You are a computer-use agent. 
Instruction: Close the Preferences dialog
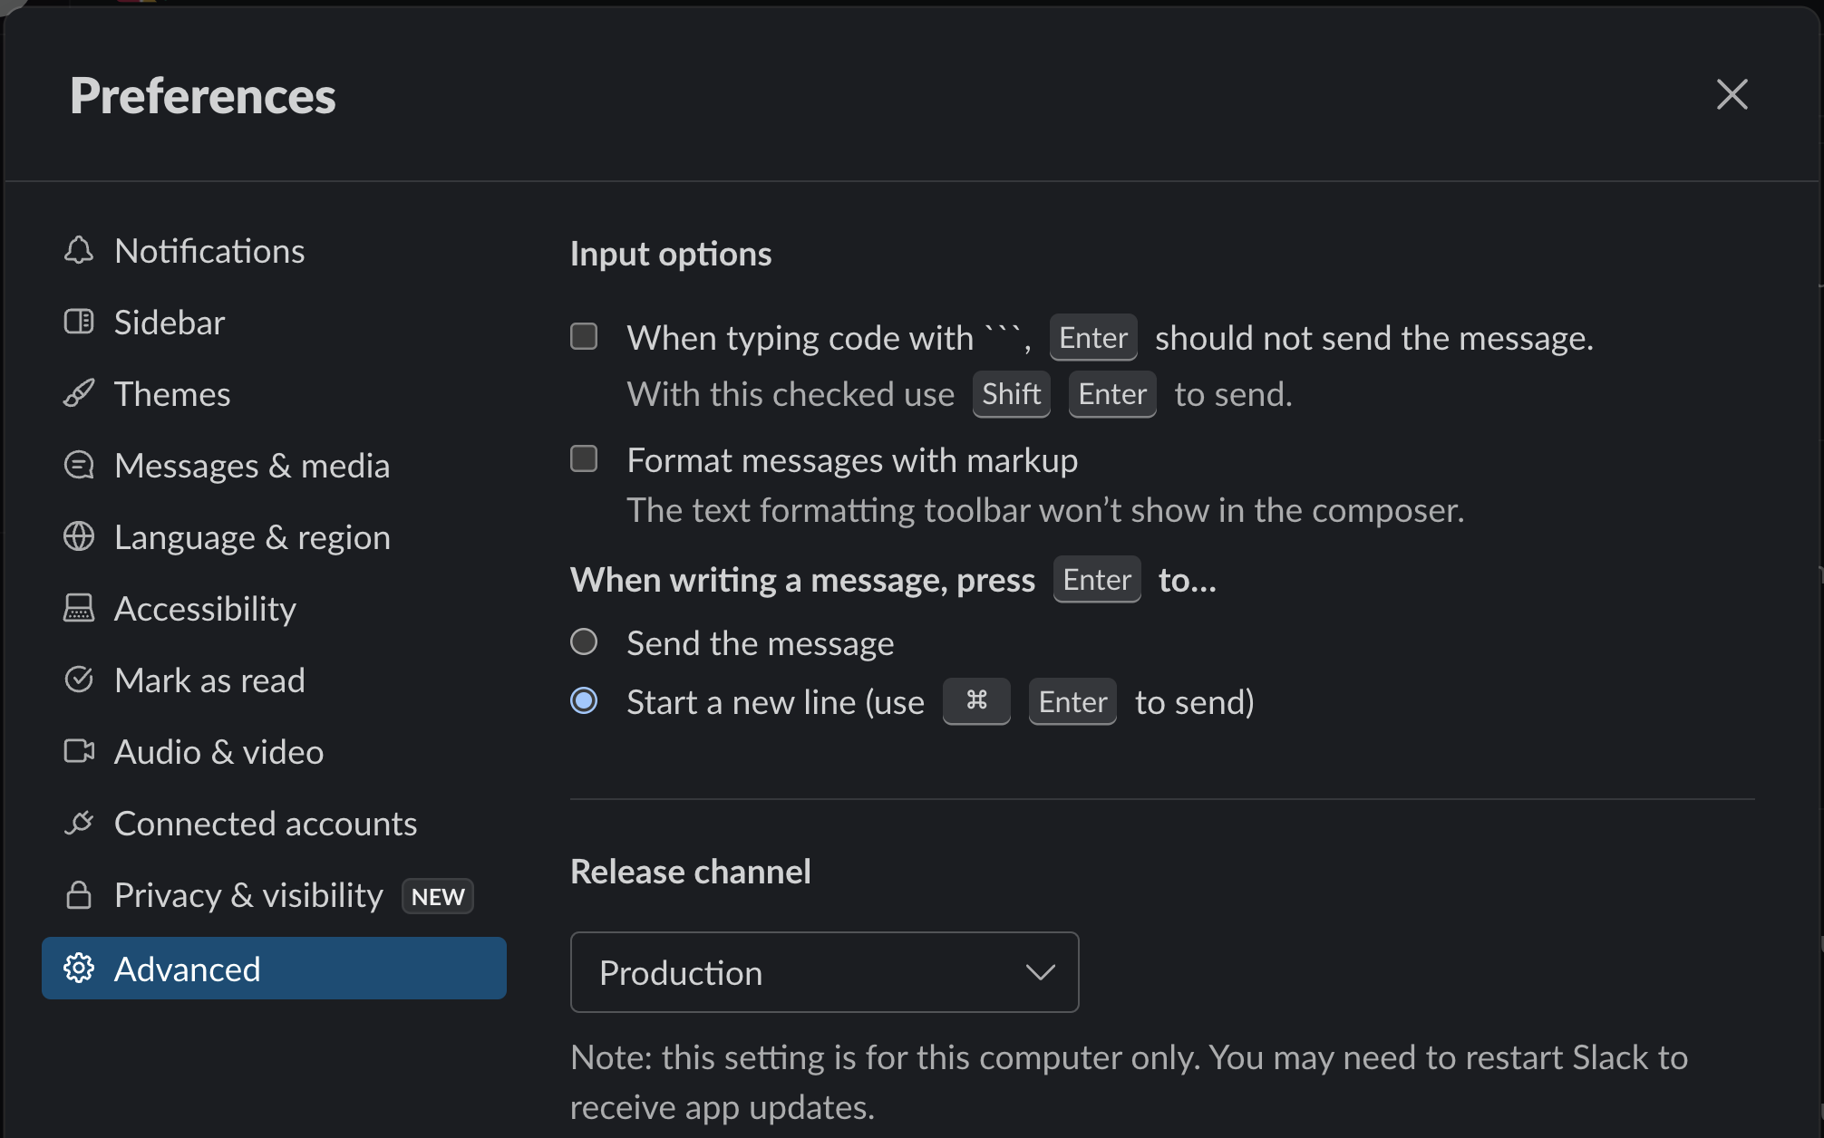[x=1732, y=94]
